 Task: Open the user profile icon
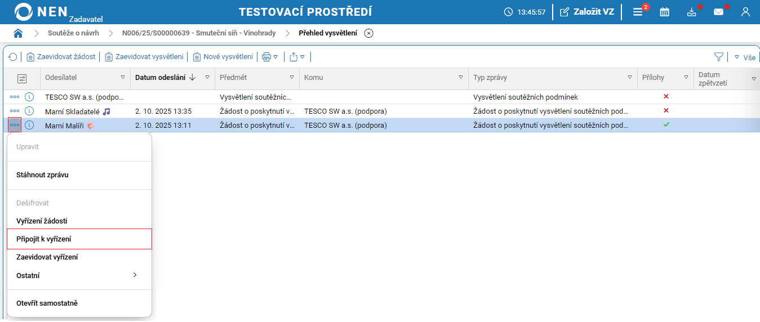745,12
